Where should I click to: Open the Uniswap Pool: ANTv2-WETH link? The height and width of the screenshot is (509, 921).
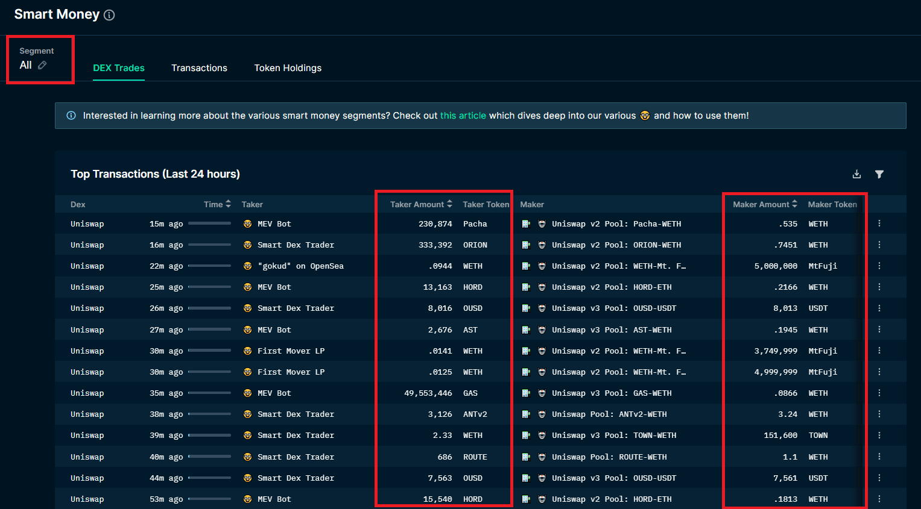tap(609, 414)
